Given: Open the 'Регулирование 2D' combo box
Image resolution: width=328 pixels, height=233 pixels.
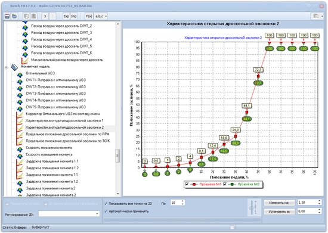Looking at the screenshot, I should click(x=69, y=214).
